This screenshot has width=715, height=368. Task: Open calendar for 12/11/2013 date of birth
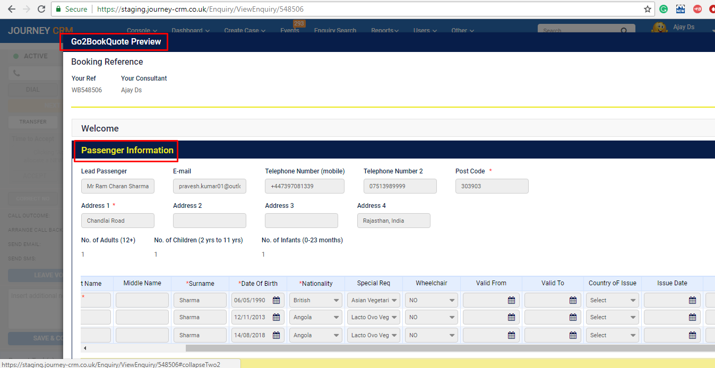[276, 317]
